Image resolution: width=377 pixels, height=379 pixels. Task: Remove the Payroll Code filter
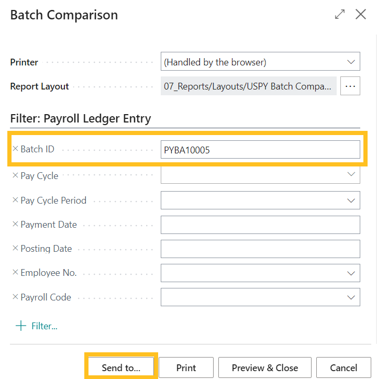click(x=15, y=297)
